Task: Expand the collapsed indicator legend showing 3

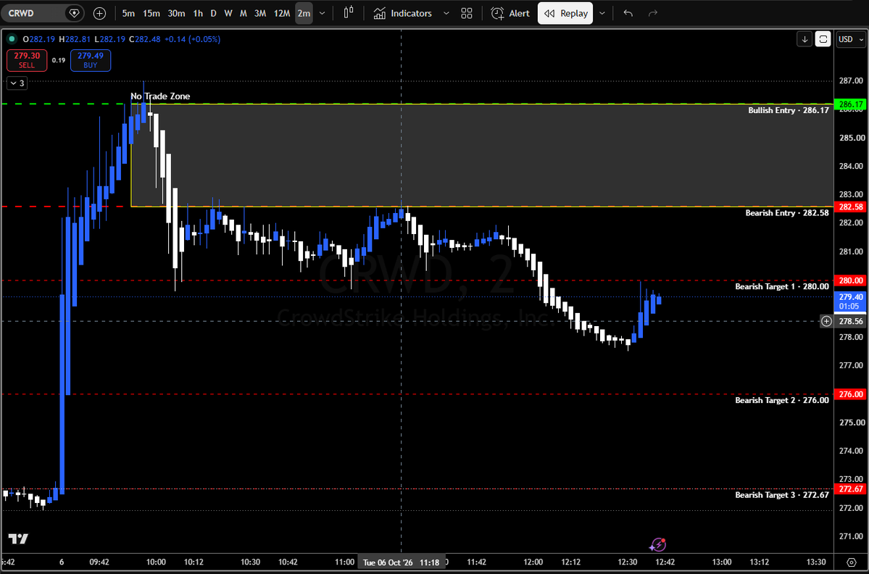Action: [x=17, y=83]
